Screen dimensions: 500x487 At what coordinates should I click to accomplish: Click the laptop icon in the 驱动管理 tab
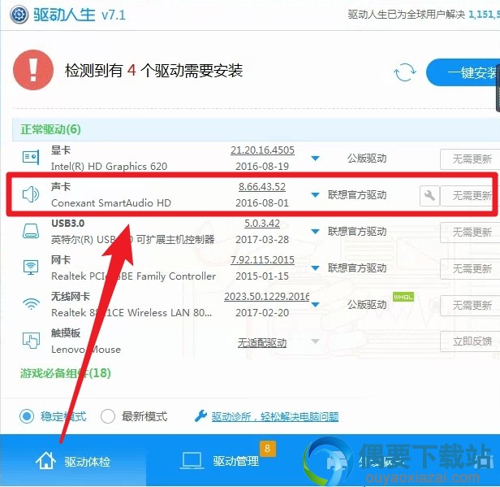tap(192, 461)
